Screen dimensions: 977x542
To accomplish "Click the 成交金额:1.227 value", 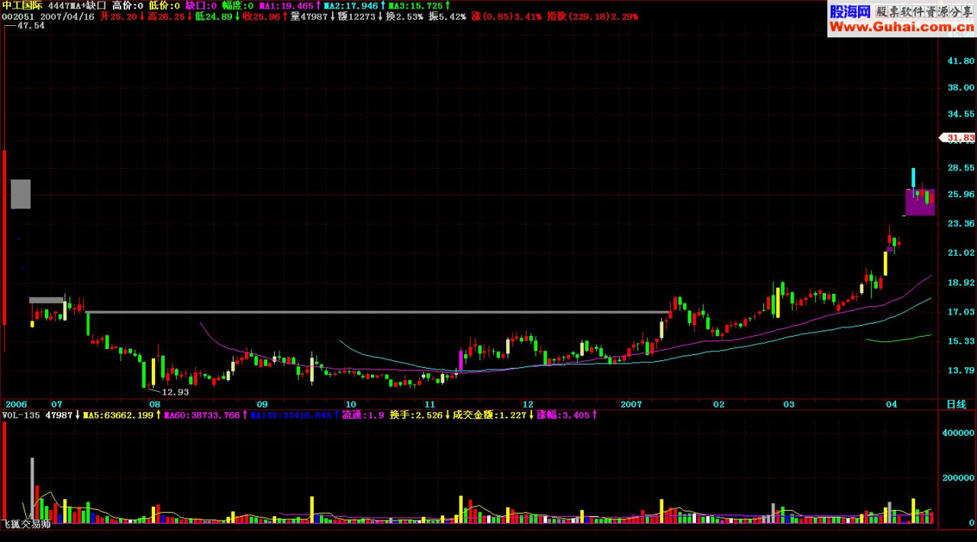I will click(489, 415).
